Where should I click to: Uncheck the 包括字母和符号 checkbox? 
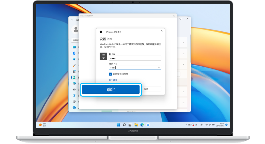[110, 74]
